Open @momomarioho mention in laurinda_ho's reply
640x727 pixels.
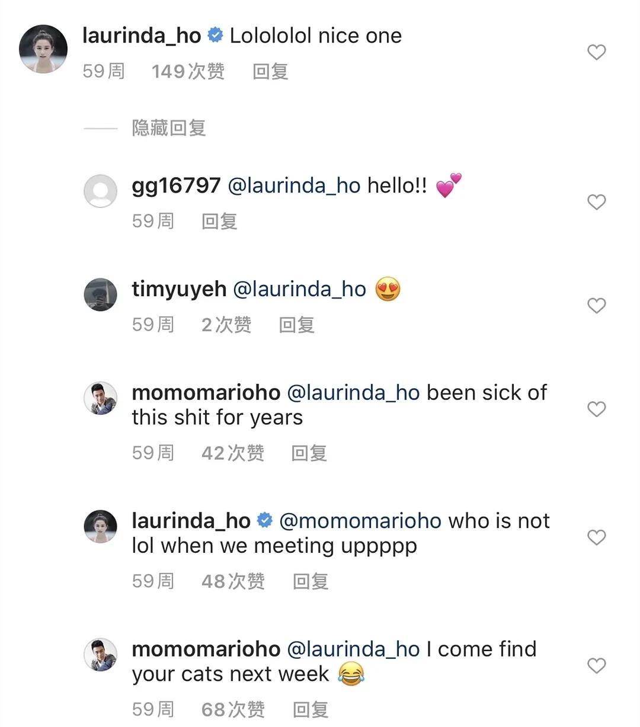[360, 521]
